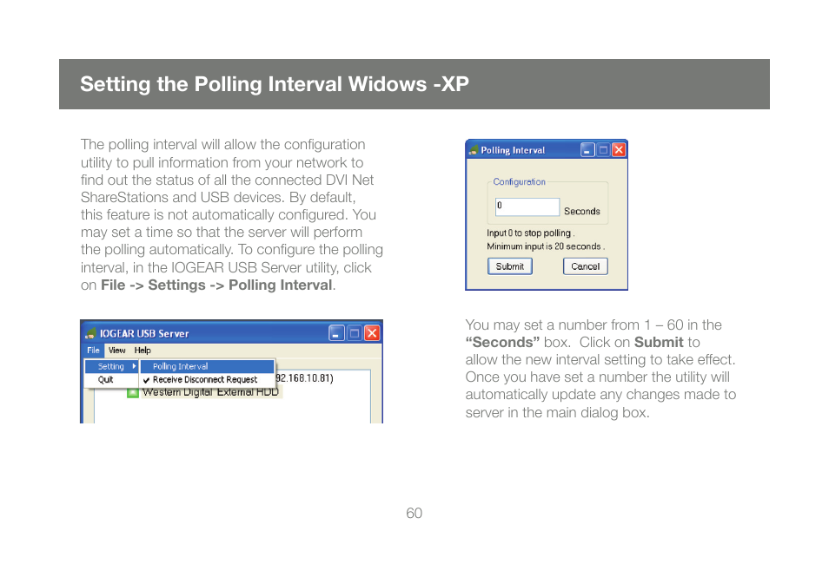Maximize the Polling Interval dialog
Image resolution: width=829 pixels, height=577 pixels.
click(603, 150)
